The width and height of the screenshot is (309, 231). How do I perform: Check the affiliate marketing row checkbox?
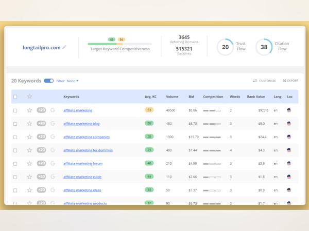(15, 110)
